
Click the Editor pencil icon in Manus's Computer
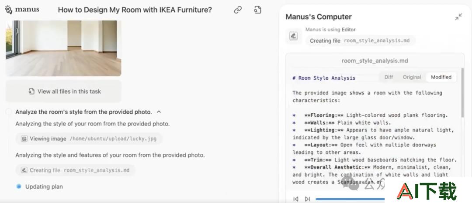click(293, 36)
